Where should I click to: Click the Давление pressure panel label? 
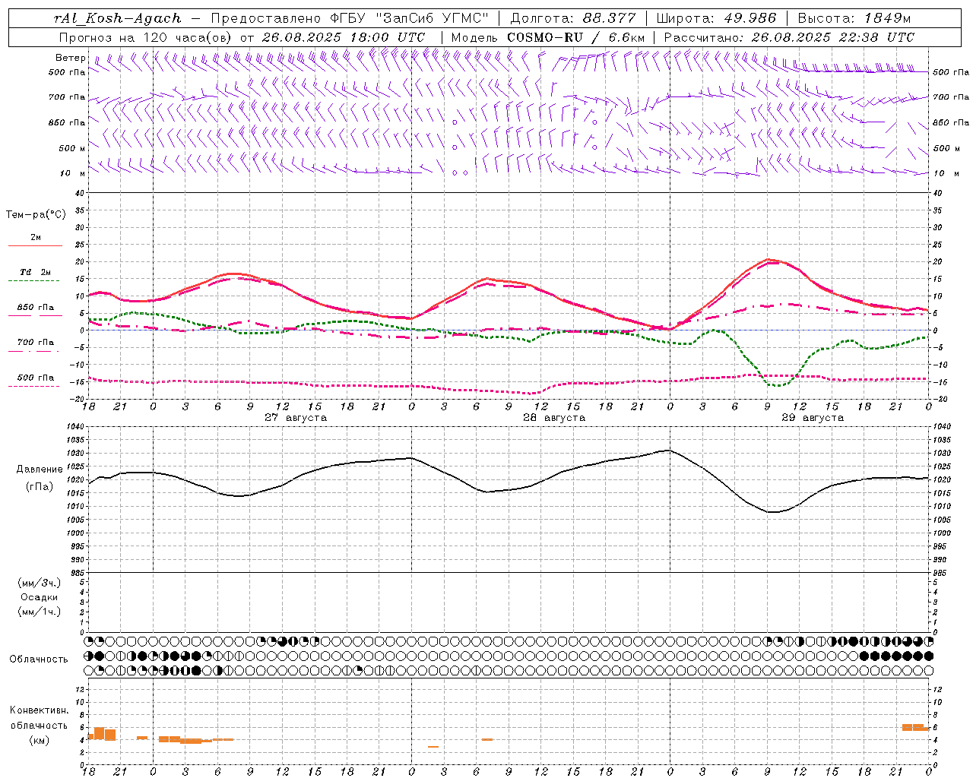(40, 470)
